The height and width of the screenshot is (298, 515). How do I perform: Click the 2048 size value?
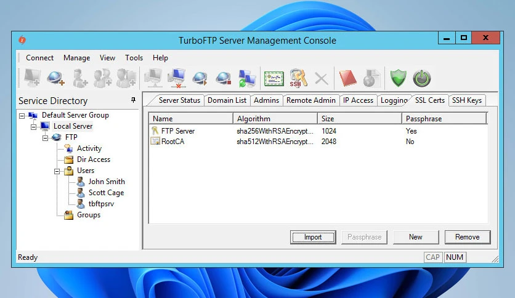(329, 142)
